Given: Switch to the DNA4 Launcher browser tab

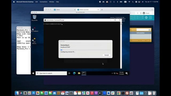Looking at the screenshot, I should [88, 10].
